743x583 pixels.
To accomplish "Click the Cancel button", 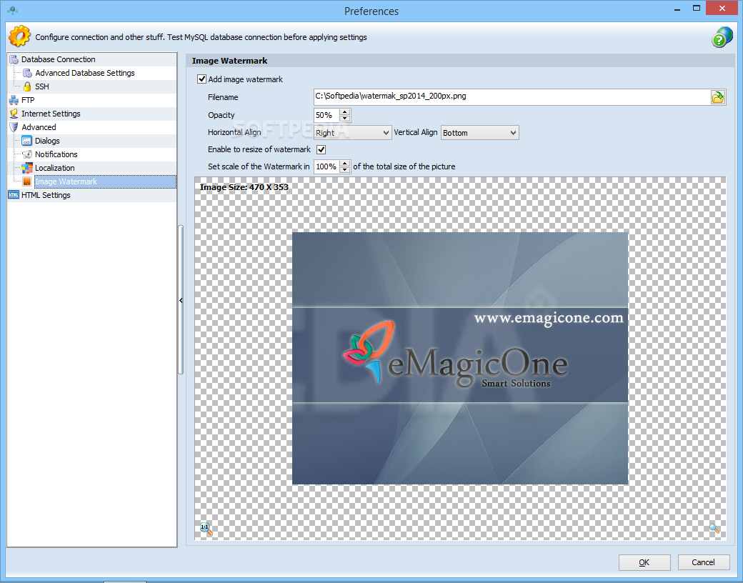I will tap(703, 562).
